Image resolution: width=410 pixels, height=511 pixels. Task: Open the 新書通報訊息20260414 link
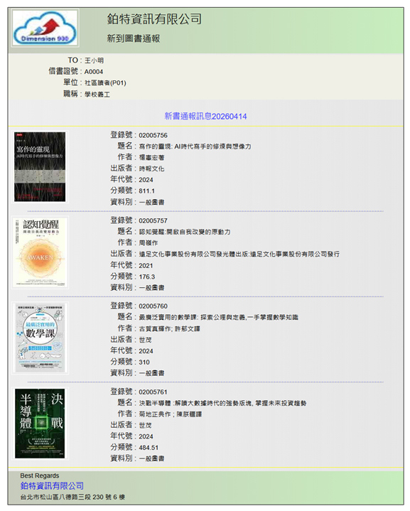205,117
